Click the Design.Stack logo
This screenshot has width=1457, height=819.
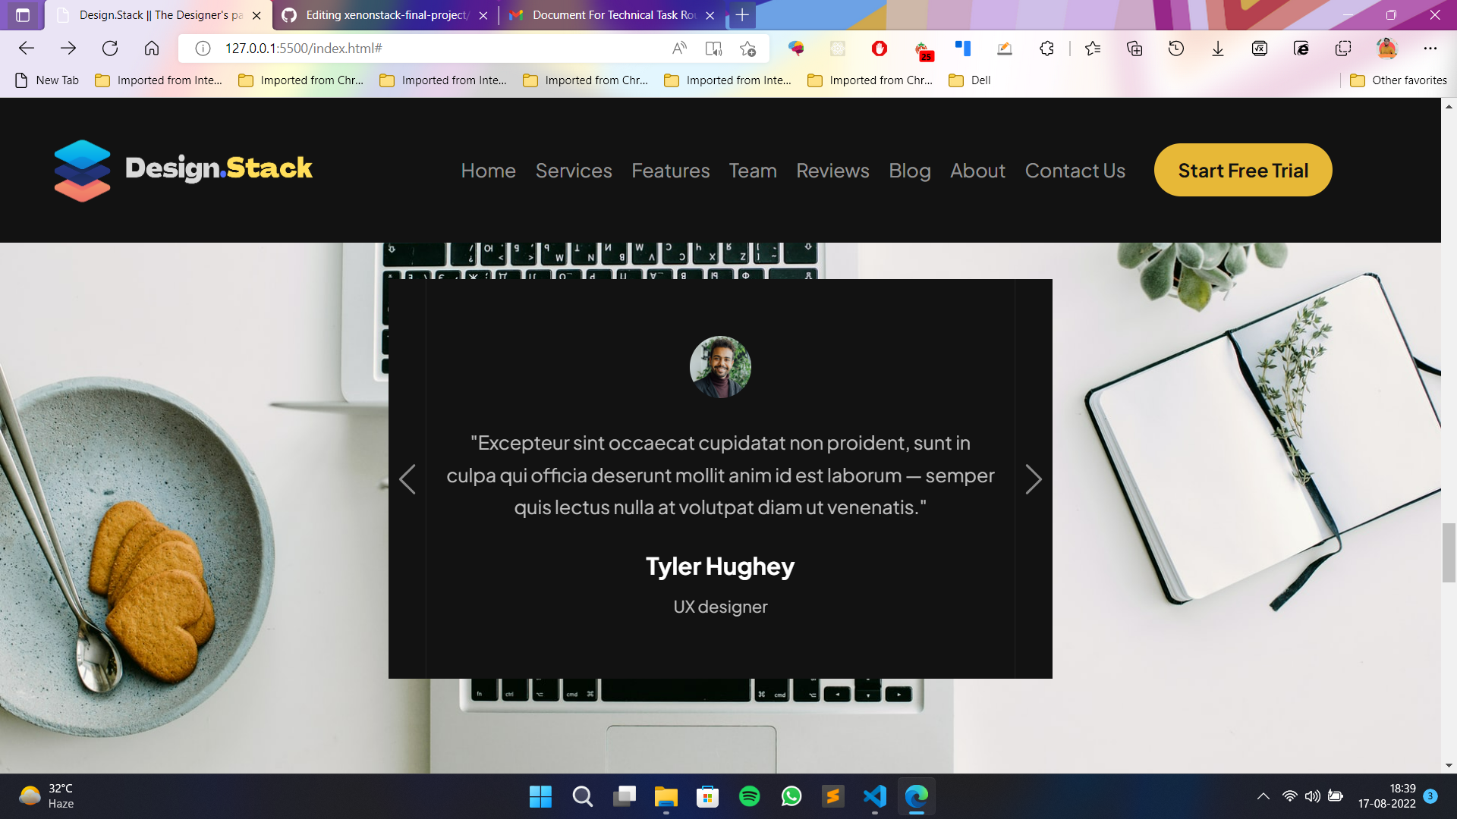(x=183, y=170)
